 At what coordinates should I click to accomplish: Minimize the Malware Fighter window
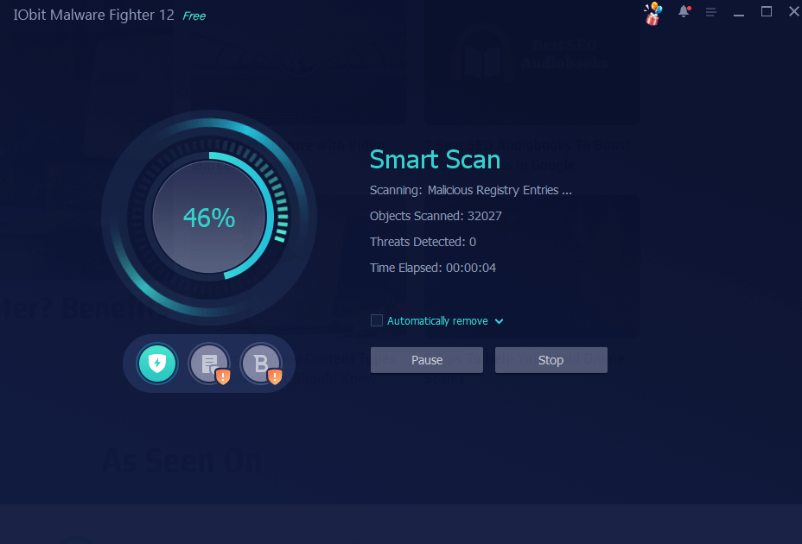coord(739,13)
